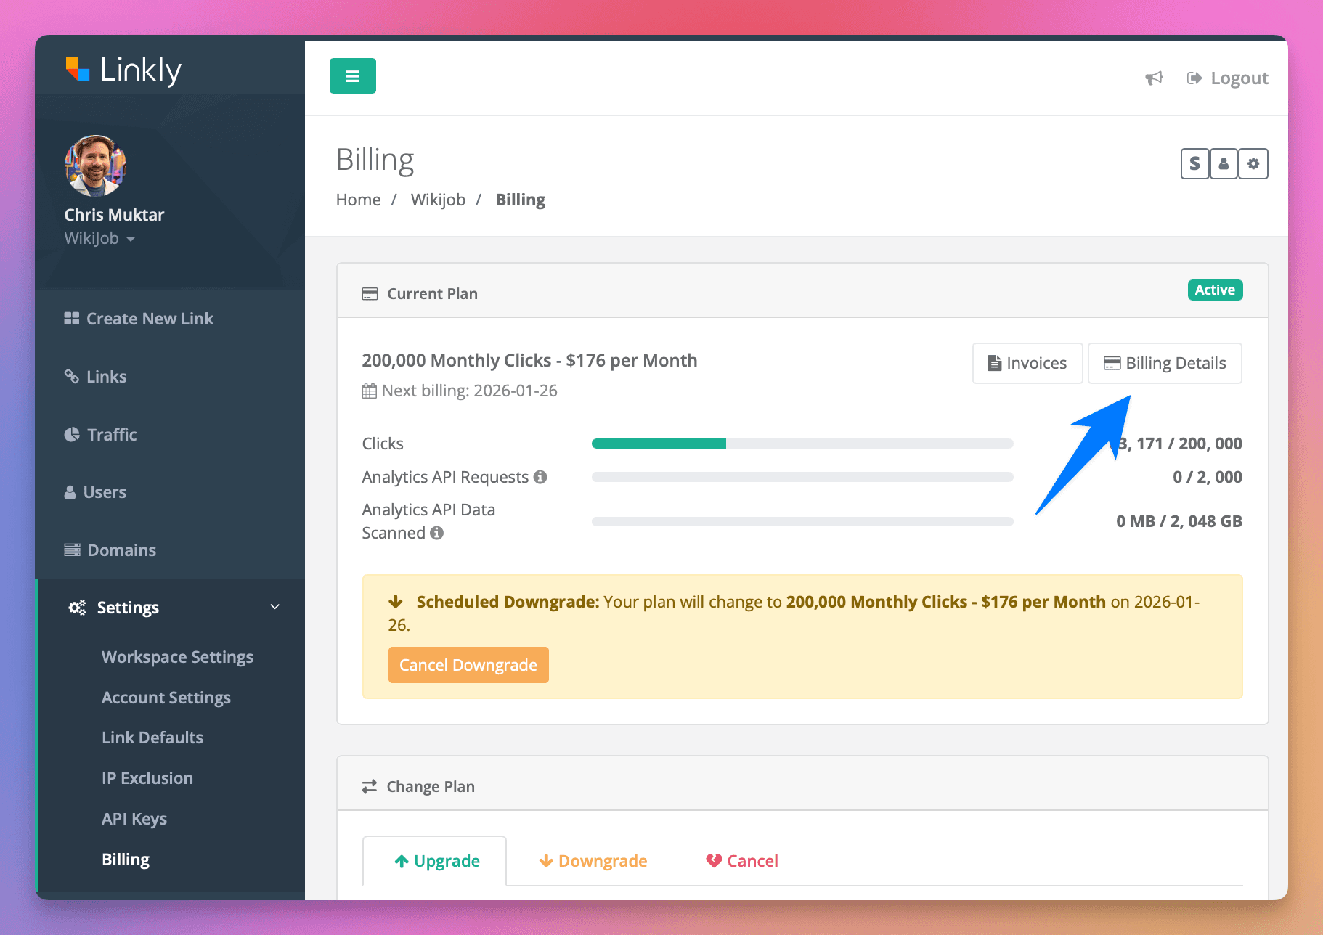Open Billing Details
This screenshot has width=1323, height=935.
click(1164, 363)
